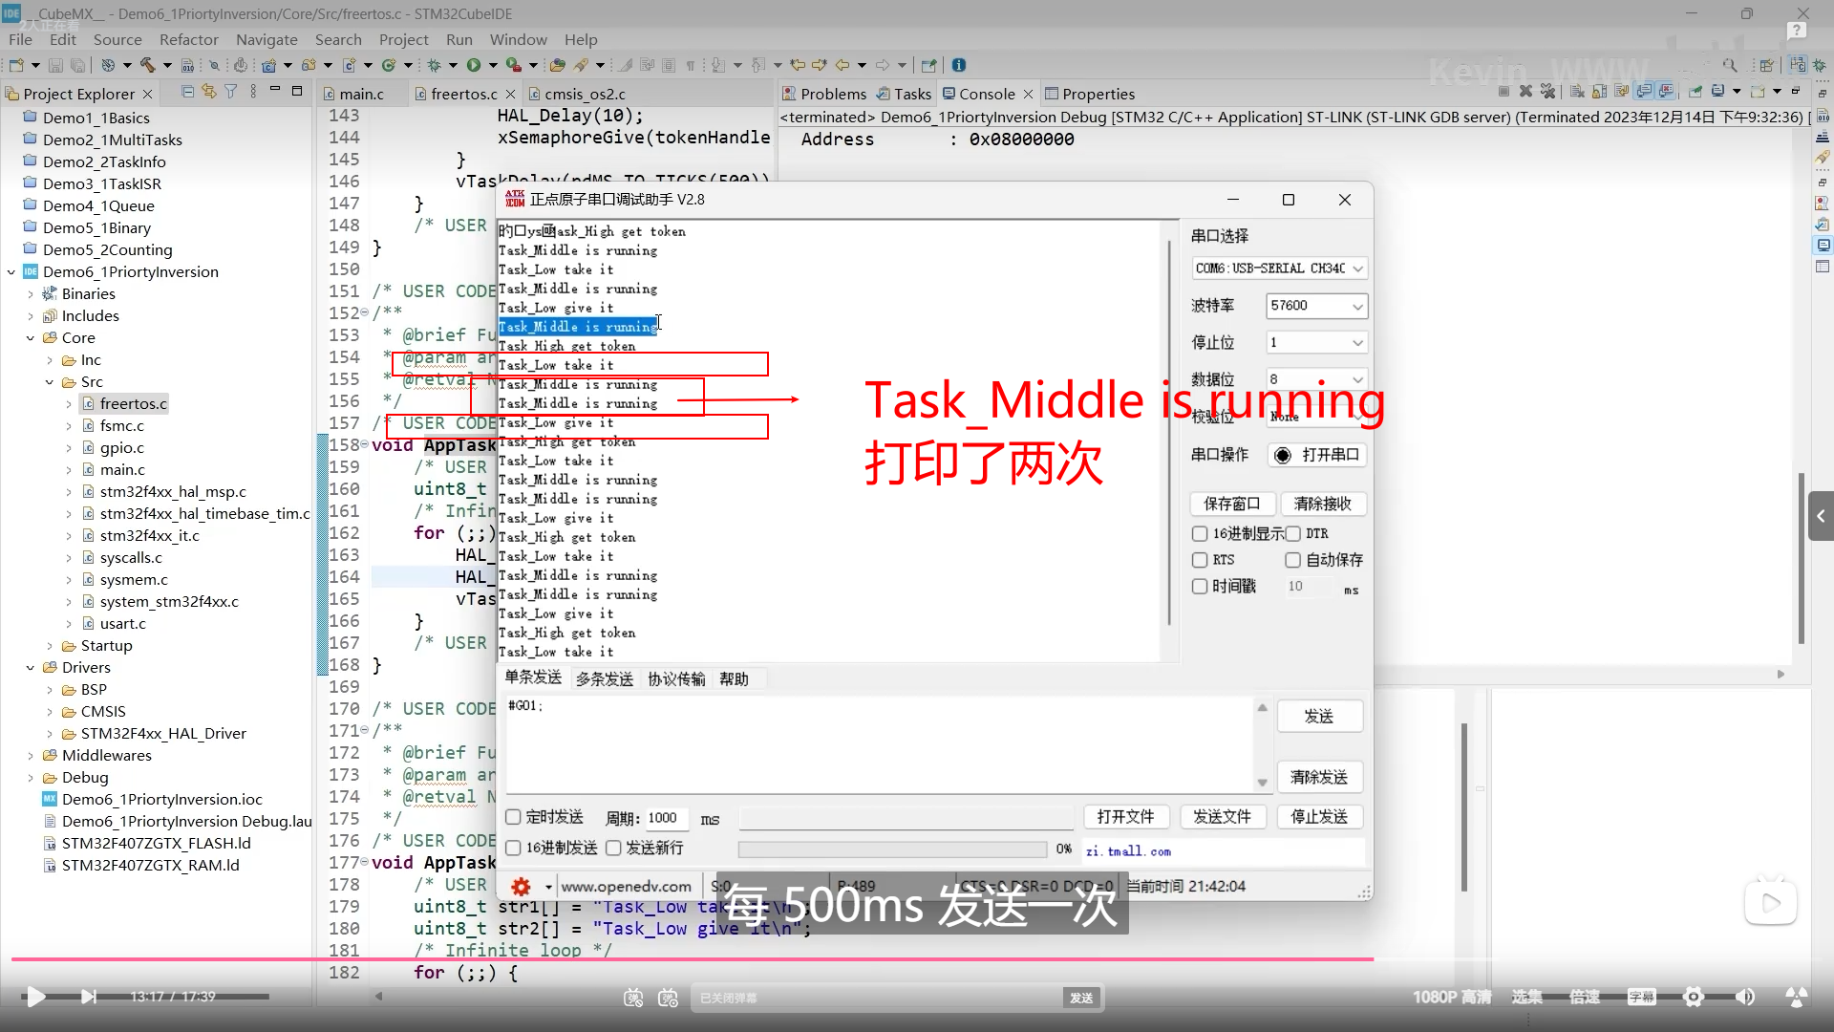Image resolution: width=1834 pixels, height=1032 pixels.
Task: Click the Pin Console icon
Action: [x=1695, y=92]
